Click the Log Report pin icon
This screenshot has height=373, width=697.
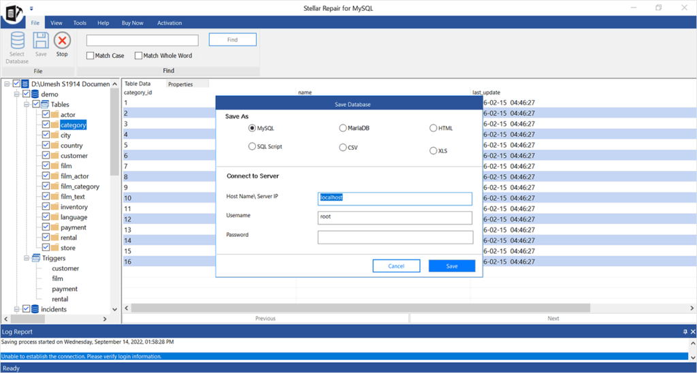point(685,331)
